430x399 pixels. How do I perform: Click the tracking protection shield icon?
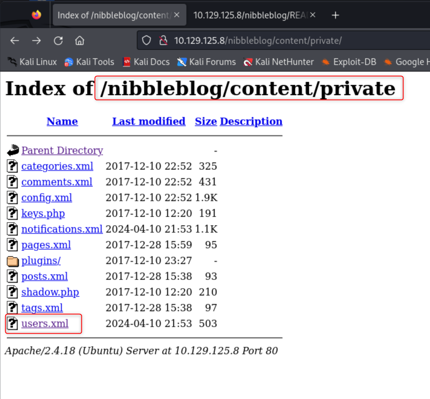146,40
